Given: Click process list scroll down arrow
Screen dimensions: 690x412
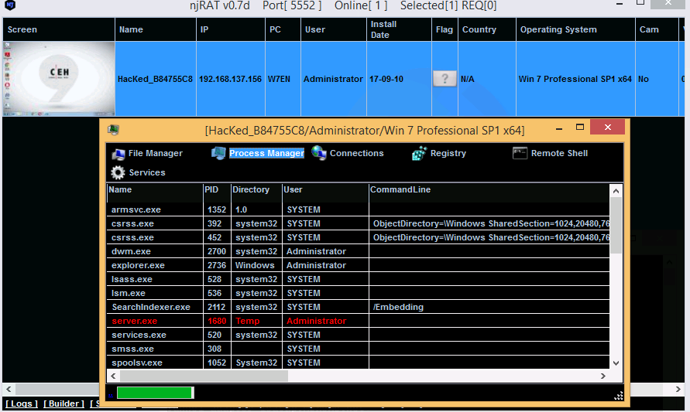Looking at the screenshot, I should [616, 363].
